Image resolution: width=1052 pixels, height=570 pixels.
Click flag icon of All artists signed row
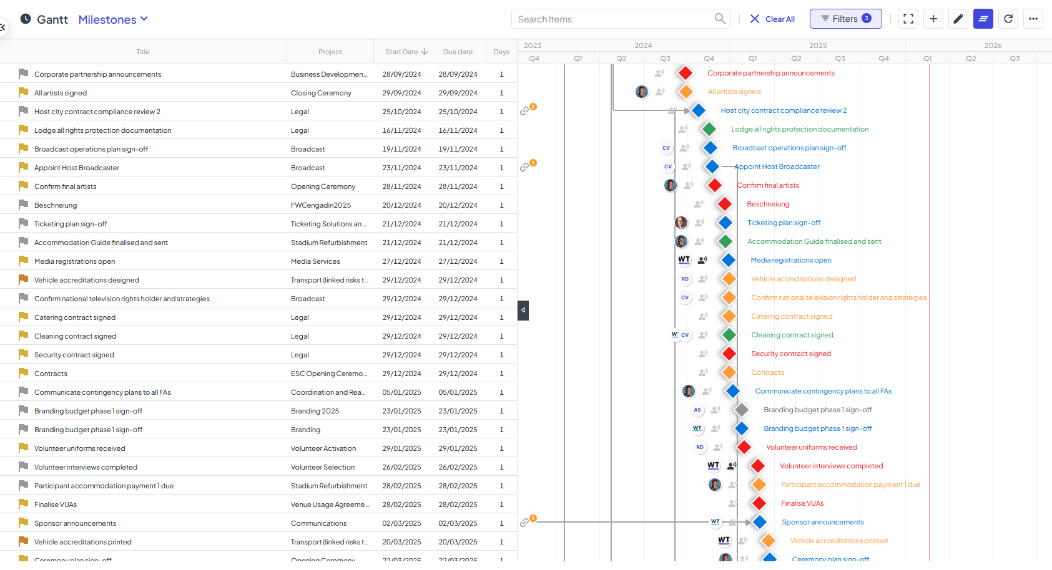(23, 92)
